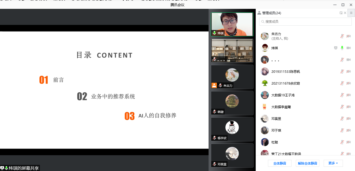Click the member list person icon header
The width and height of the screenshot is (355, 171).
pyautogui.click(x=259, y=13)
